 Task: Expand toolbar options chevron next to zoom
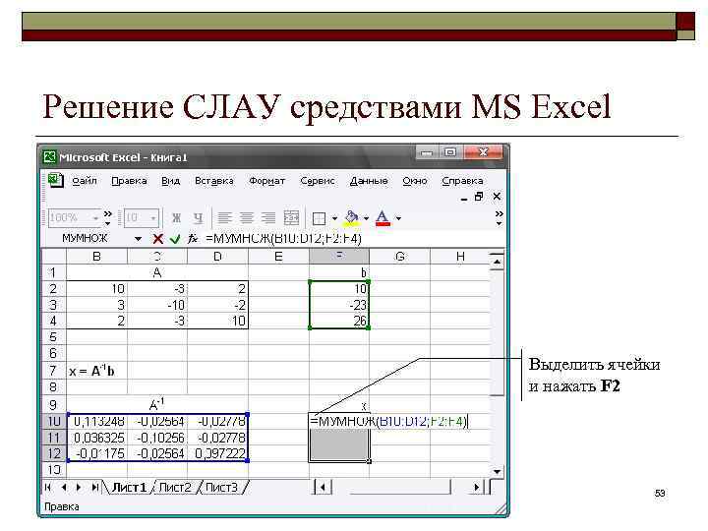coord(107,217)
